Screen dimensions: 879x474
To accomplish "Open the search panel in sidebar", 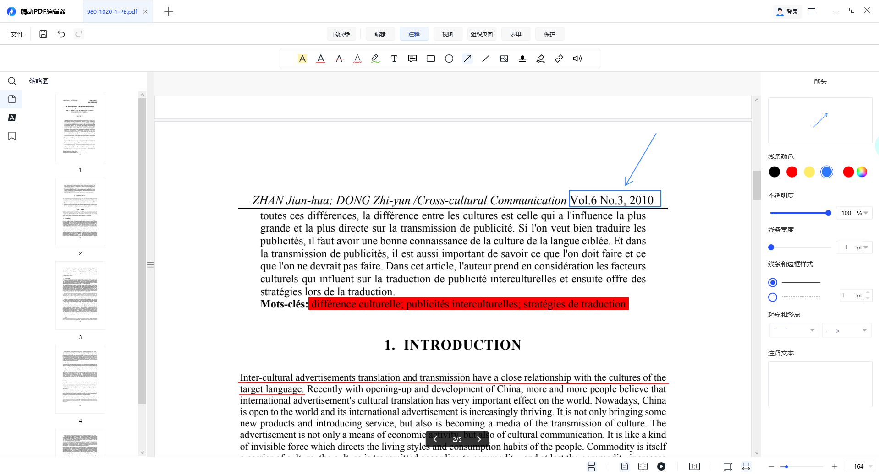I will (12, 81).
